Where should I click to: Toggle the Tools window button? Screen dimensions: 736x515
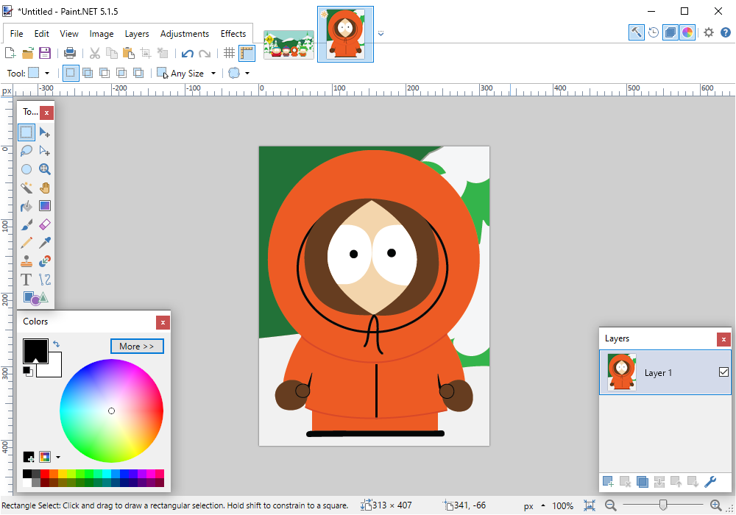point(637,32)
